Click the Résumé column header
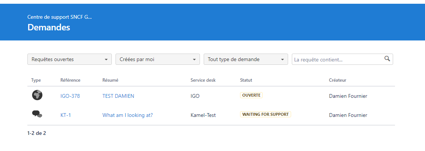Viewport: 425px width, 151px height. click(110, 80)
